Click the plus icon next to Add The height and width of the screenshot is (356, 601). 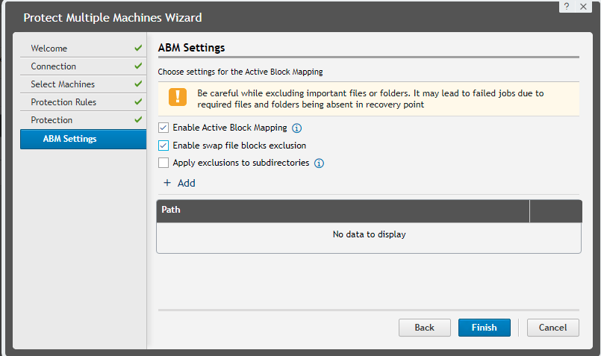coord(167,183)
